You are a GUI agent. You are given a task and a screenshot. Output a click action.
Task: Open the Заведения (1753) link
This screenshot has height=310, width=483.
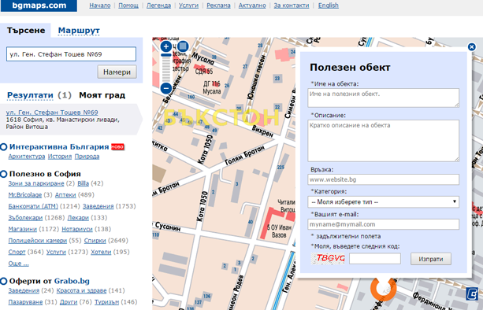click(98, 206)
